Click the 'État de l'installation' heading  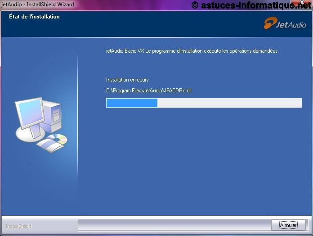coord(34,17)
